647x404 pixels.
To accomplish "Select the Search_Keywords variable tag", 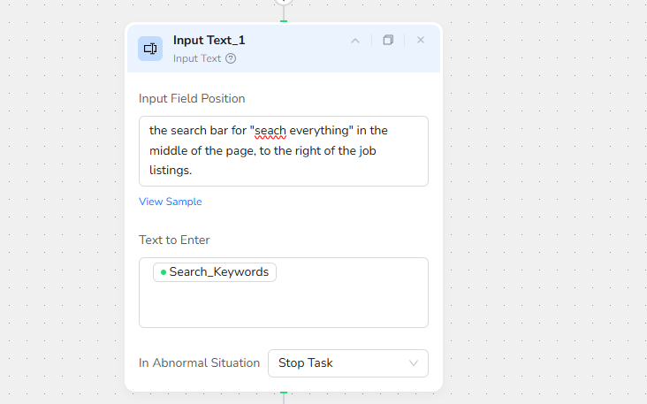I will click(x=218, y=272).
